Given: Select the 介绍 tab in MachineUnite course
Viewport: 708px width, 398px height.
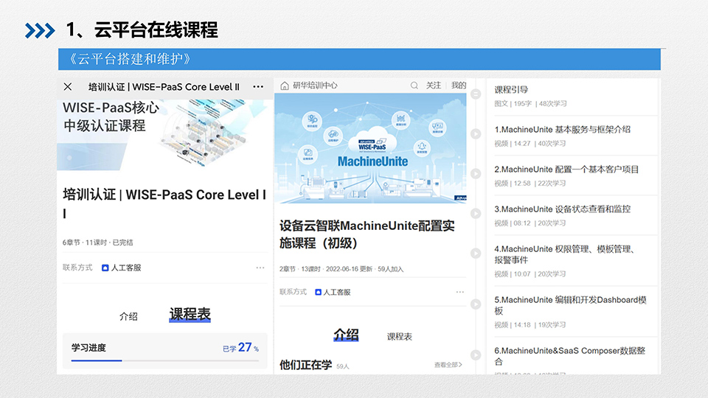Looking at the screenshot, I should [346, 335].
